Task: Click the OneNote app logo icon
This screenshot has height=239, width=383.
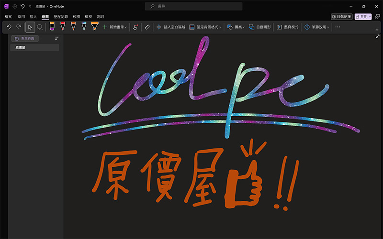Action: pos(6,6)
